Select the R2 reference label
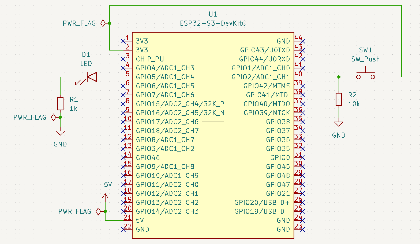Image resolution: width=420 pixels, height=244 pixels. [352, 95]
